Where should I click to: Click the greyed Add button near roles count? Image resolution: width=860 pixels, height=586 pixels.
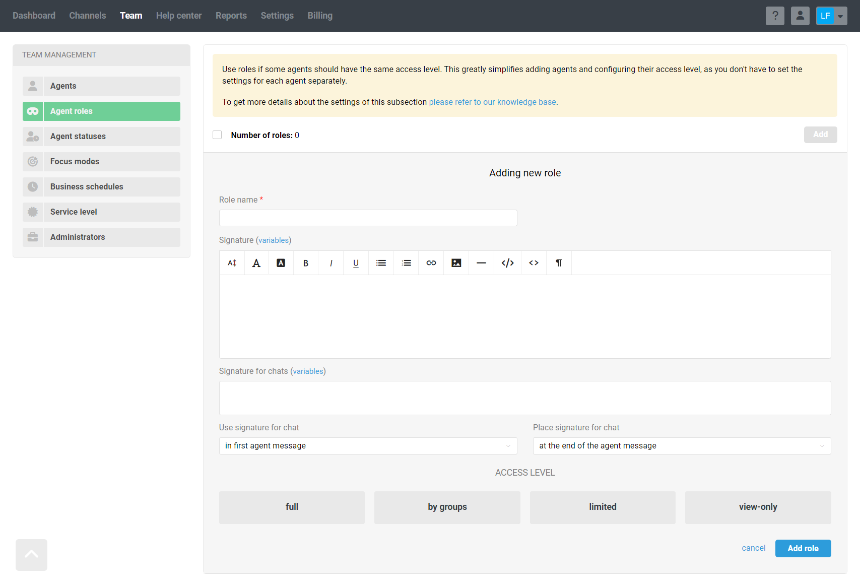pyautogui.click(x=821, y=135)
